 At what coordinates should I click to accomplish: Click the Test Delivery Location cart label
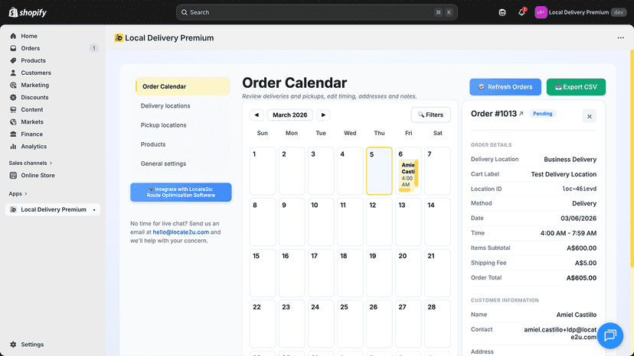click(x=564, y=174)
